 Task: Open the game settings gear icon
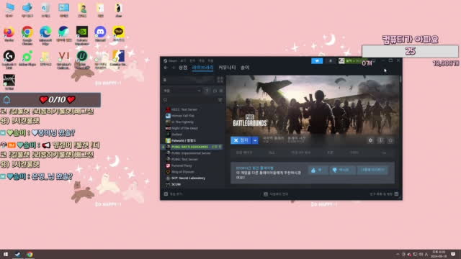pos(370,140)
